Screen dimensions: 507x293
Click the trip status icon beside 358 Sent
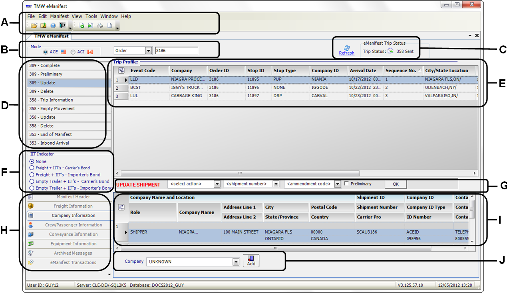(390, 51)
